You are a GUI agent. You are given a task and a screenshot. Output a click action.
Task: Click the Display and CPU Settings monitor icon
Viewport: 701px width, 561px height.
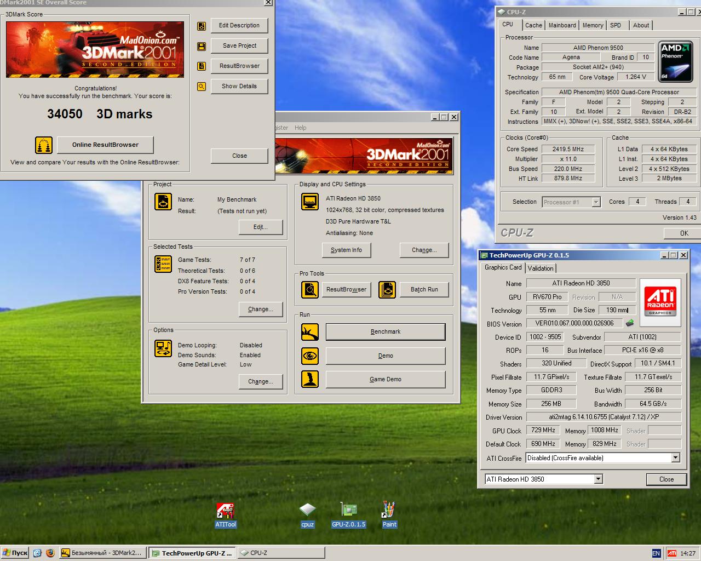tap(310, 202)
